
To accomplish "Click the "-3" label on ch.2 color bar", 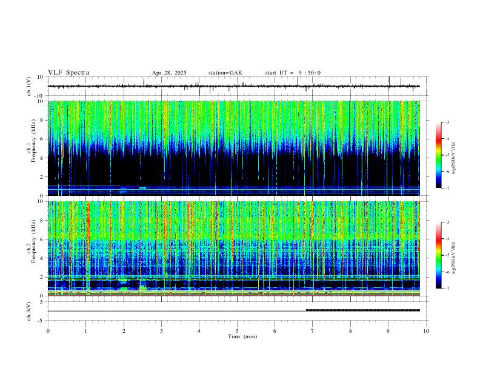I will tap(447, 222).
